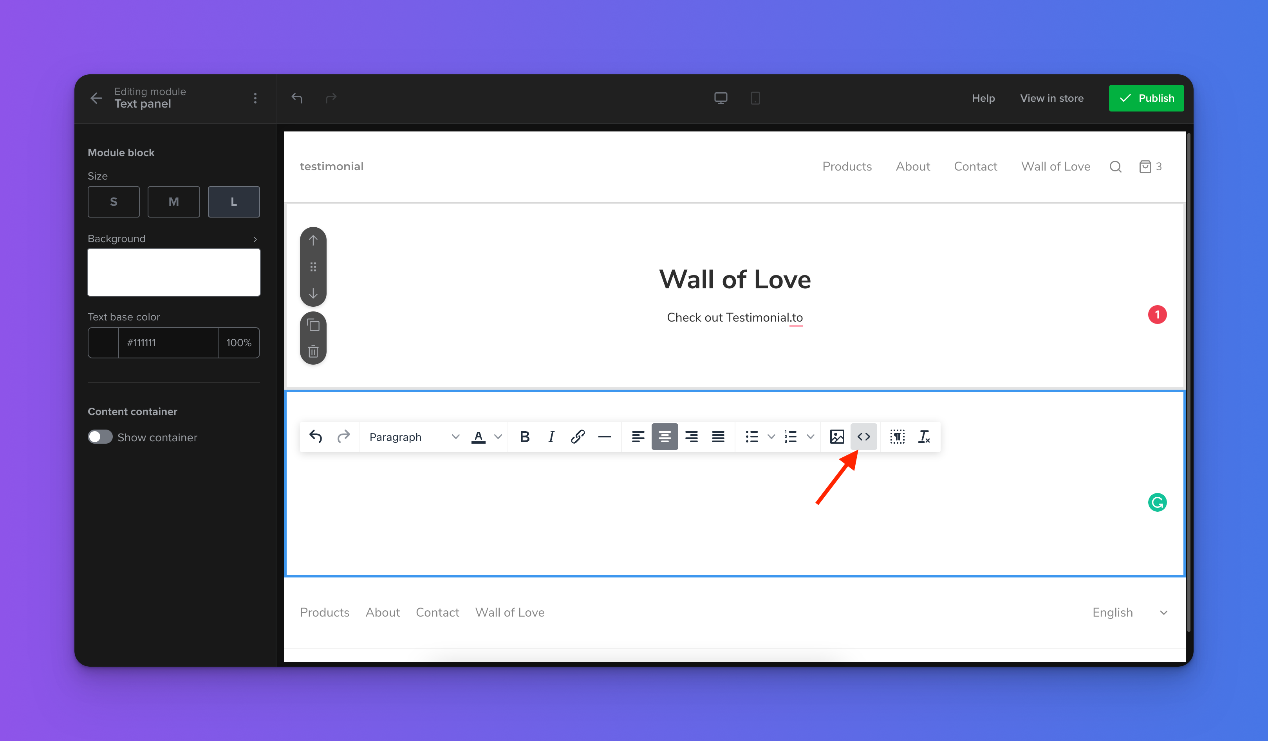The width and height of the screenshot is (1268, 741).
Task: Align text left
Action: [x=638, y=437]
